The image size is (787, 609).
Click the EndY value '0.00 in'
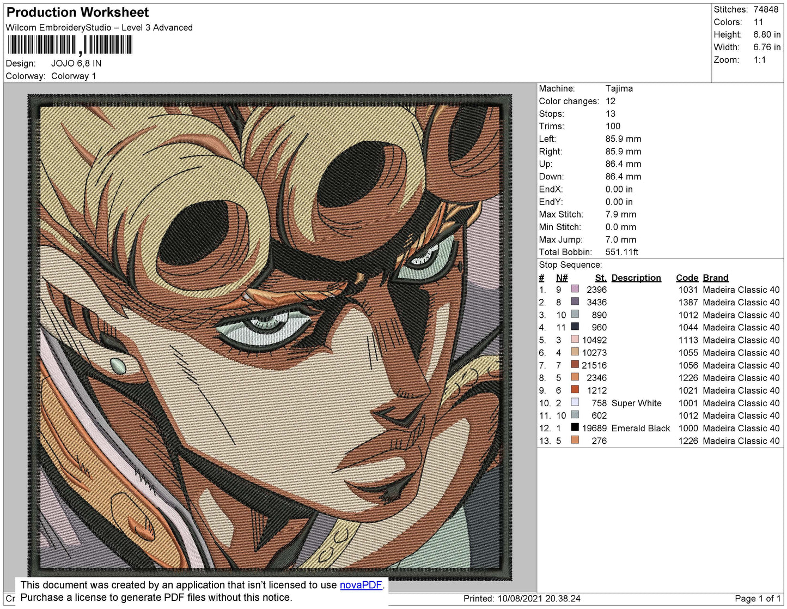point(619,202)
